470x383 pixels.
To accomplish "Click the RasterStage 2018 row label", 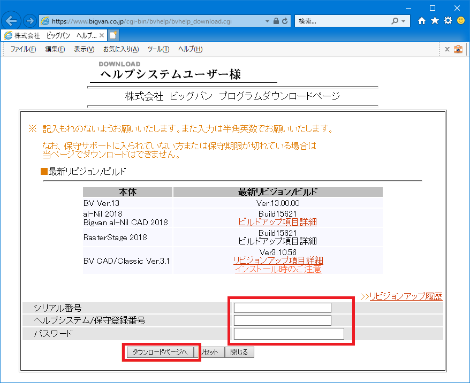I will 116,238.
